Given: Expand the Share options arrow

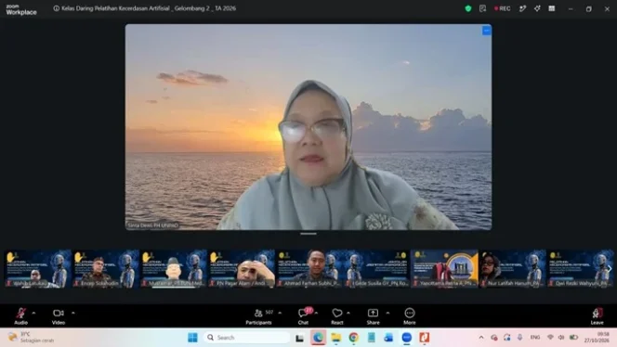Looking at the screenshot, I should [x=387, y=313].
